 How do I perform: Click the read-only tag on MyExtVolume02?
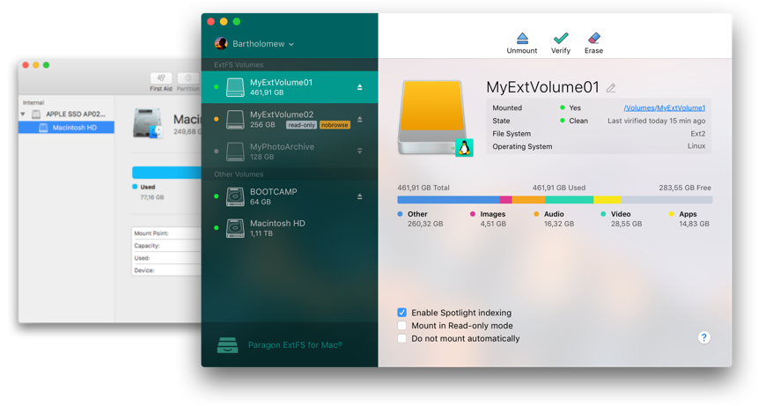pyautogui.click(x=301, y=125)
